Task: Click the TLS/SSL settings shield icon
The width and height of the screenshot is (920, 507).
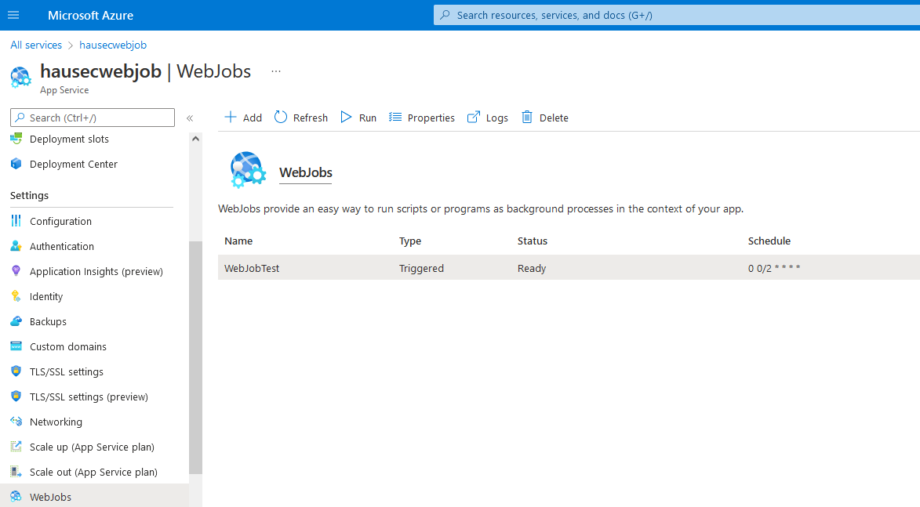Action: (x=16, y=371)
